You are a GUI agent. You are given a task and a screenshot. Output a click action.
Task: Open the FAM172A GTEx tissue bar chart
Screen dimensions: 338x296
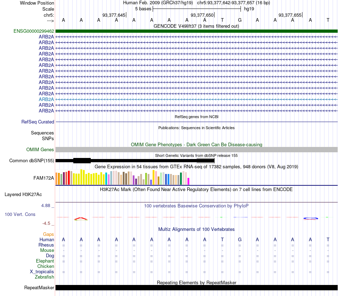(122, 177)
